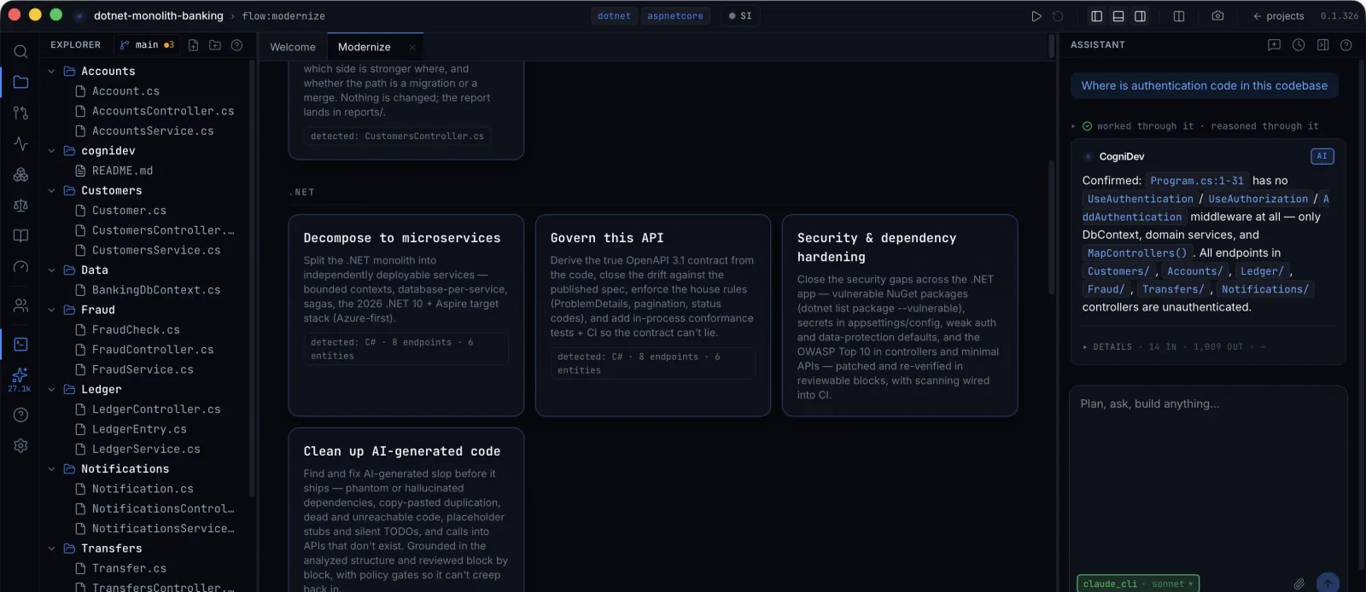This screenshot has height=592, width=1366.
Task: Click the Program.cs:1-31 code reference
Action: 1197,180
